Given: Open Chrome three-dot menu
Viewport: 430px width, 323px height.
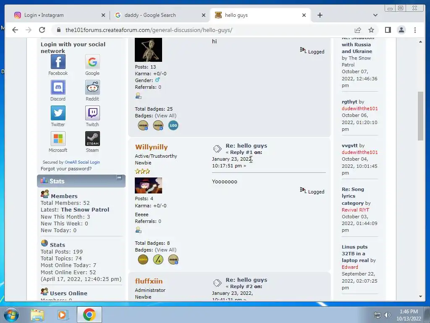Looking at the screenshot, I should click(x=415, y=30).
